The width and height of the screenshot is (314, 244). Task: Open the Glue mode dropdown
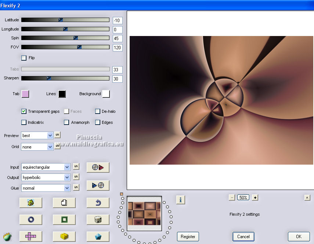coord(46,188)
